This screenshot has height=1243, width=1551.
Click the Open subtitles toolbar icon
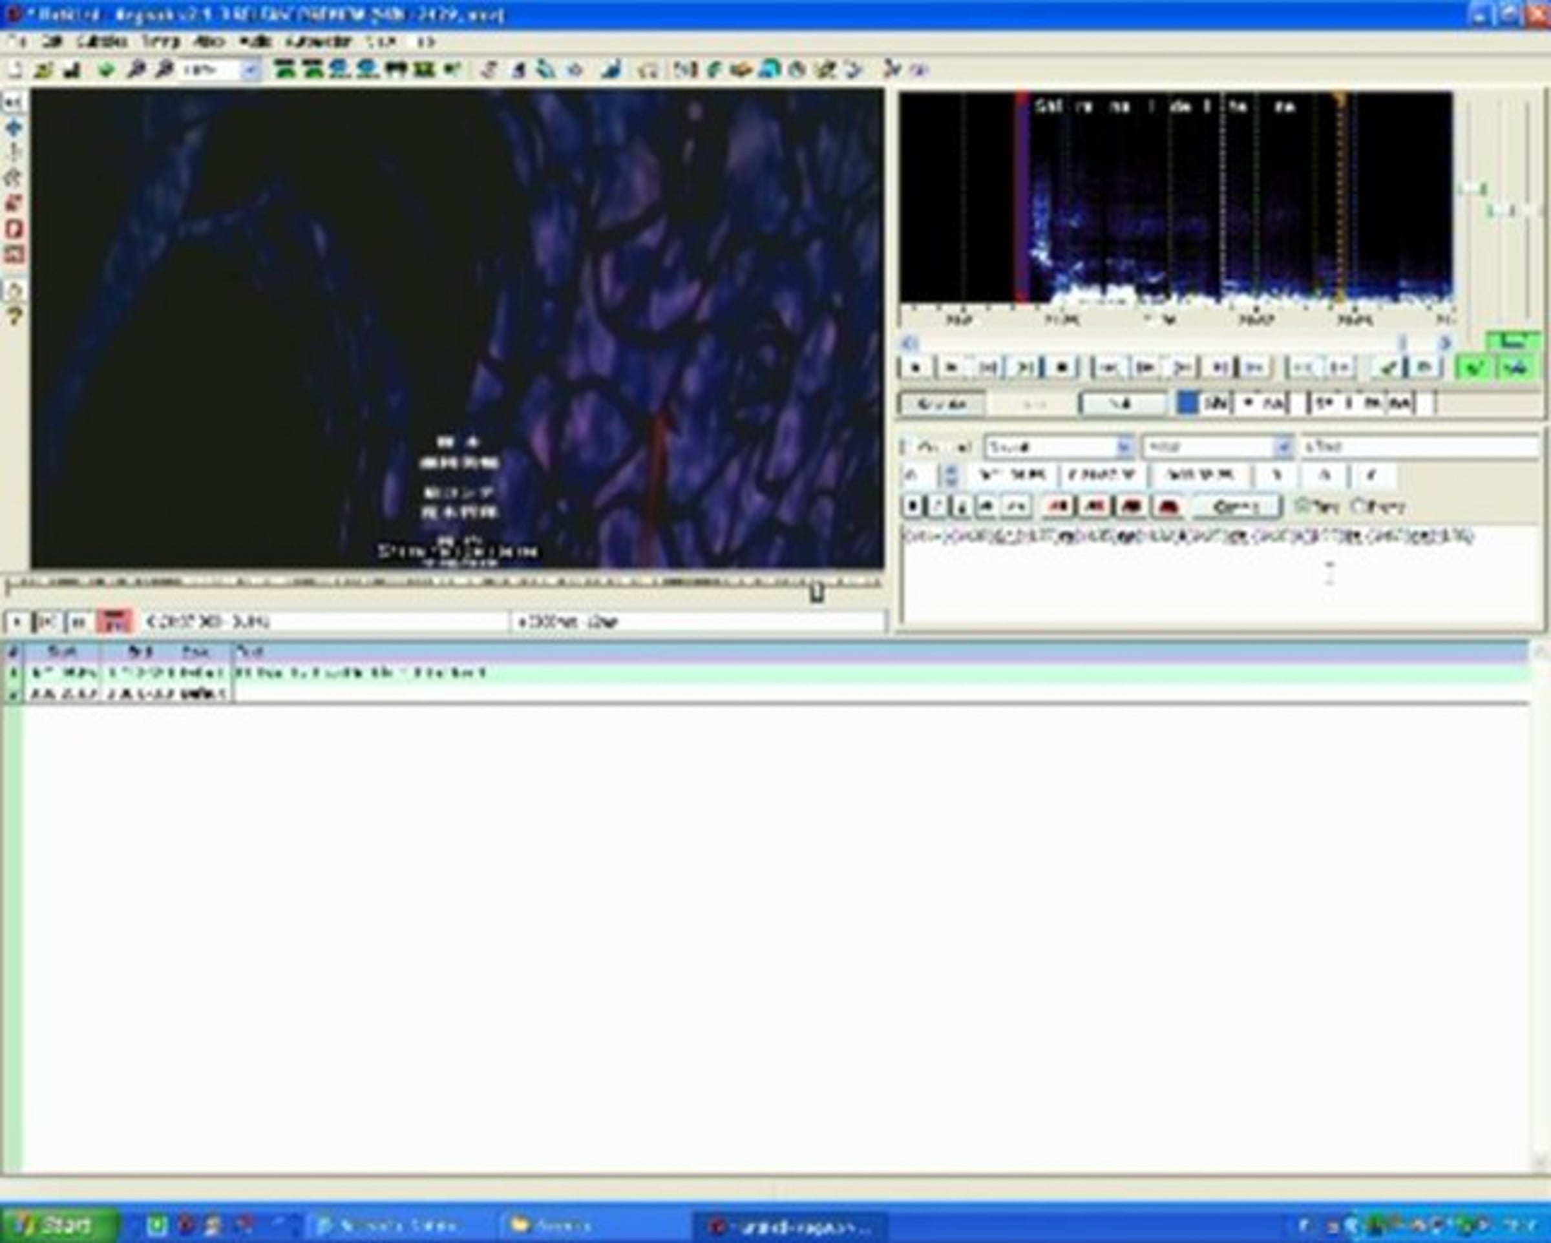pyautogui.click(x=43, y=70)
